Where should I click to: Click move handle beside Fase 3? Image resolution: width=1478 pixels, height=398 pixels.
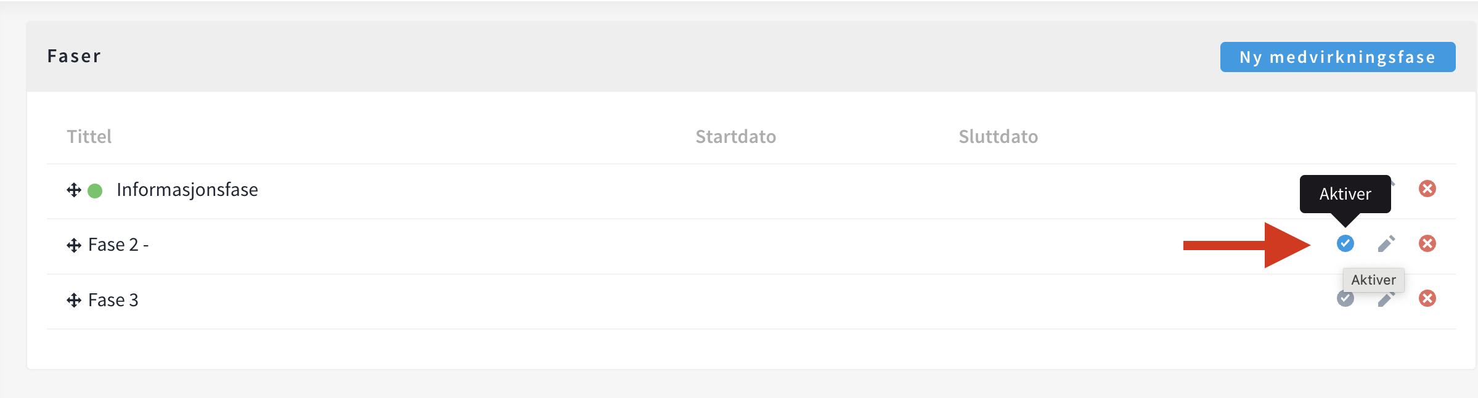[74, 300]
